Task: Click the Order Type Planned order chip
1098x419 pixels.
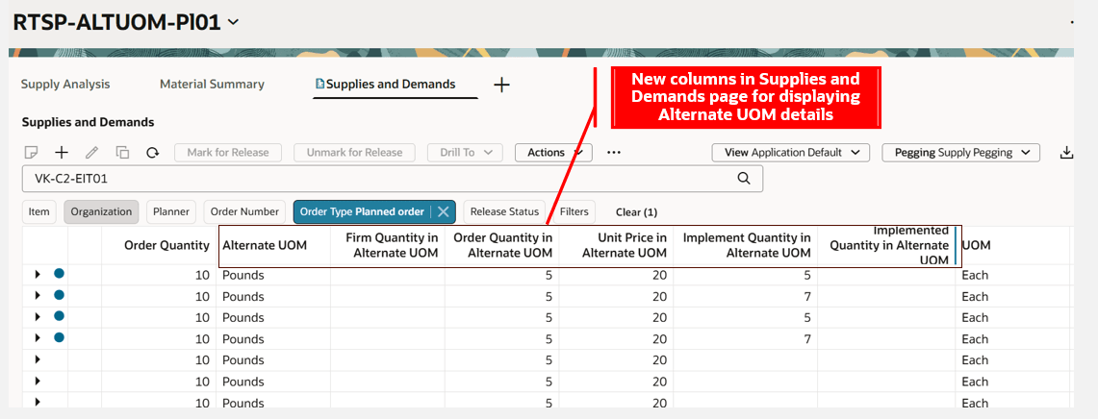Action: click(x=361, y=212)
